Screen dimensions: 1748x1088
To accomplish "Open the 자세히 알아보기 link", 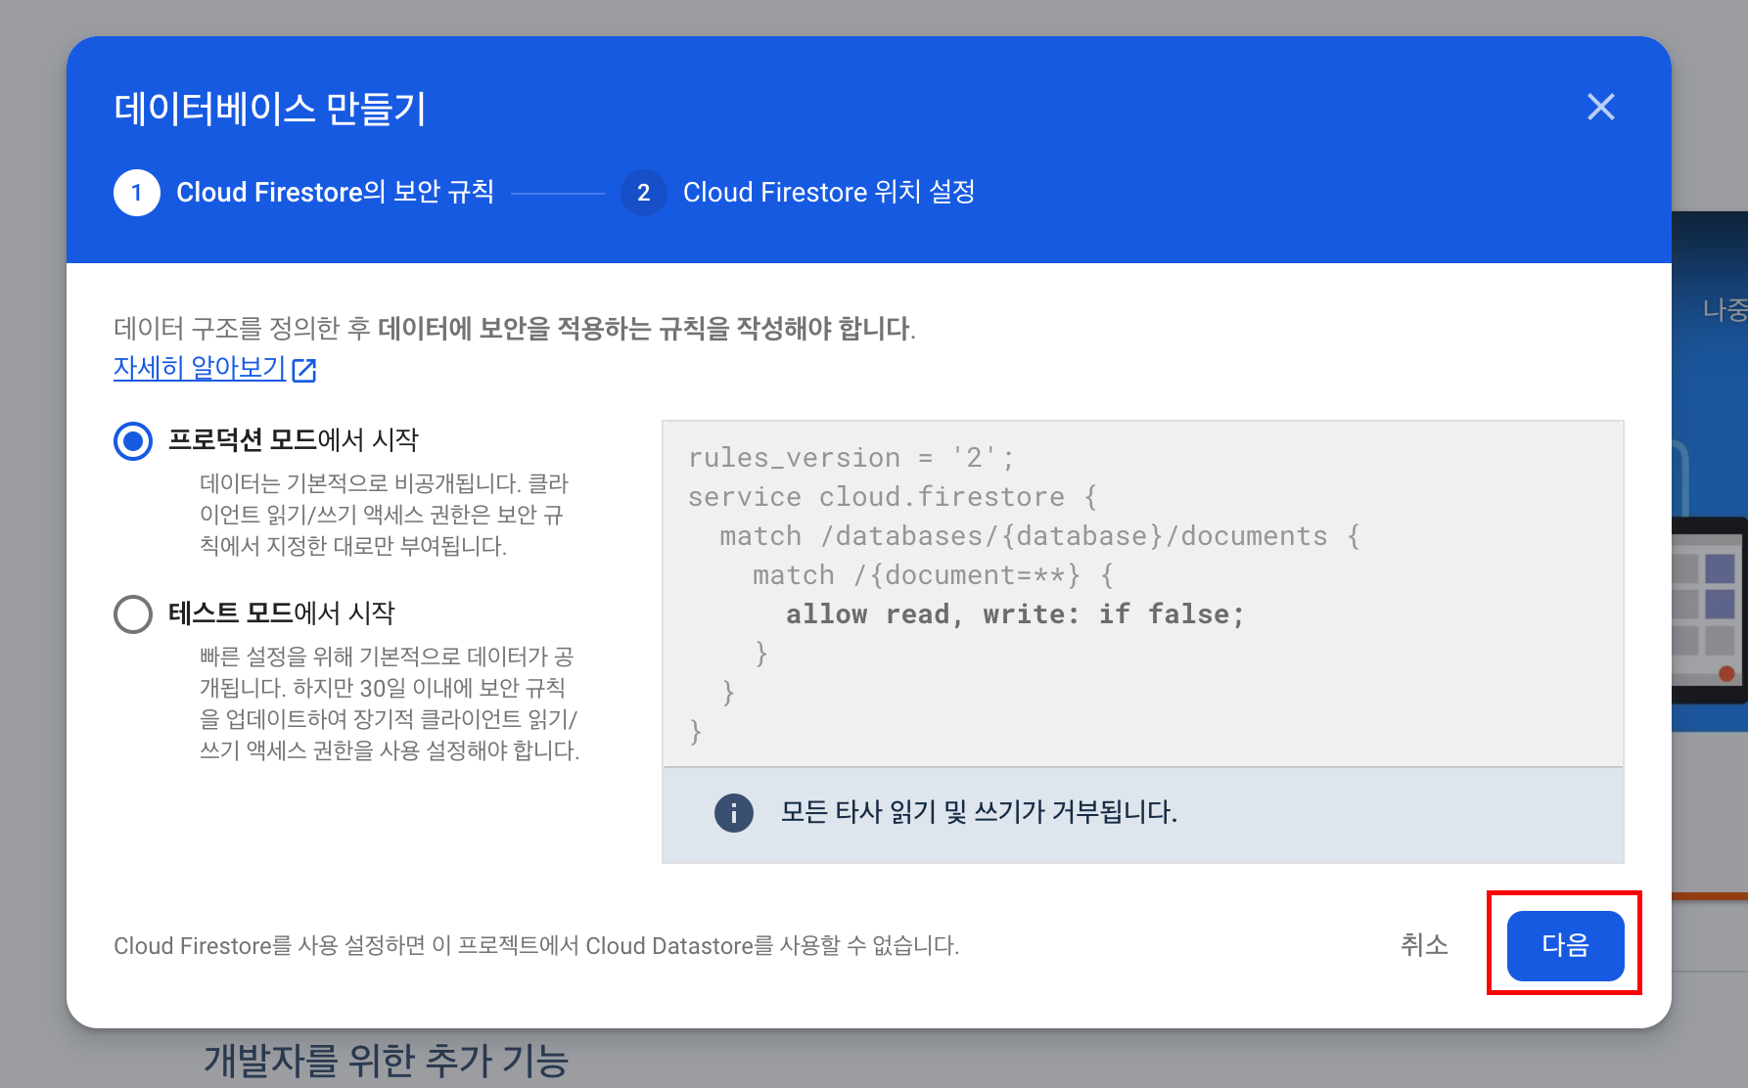I will click(x=200, y=368).
